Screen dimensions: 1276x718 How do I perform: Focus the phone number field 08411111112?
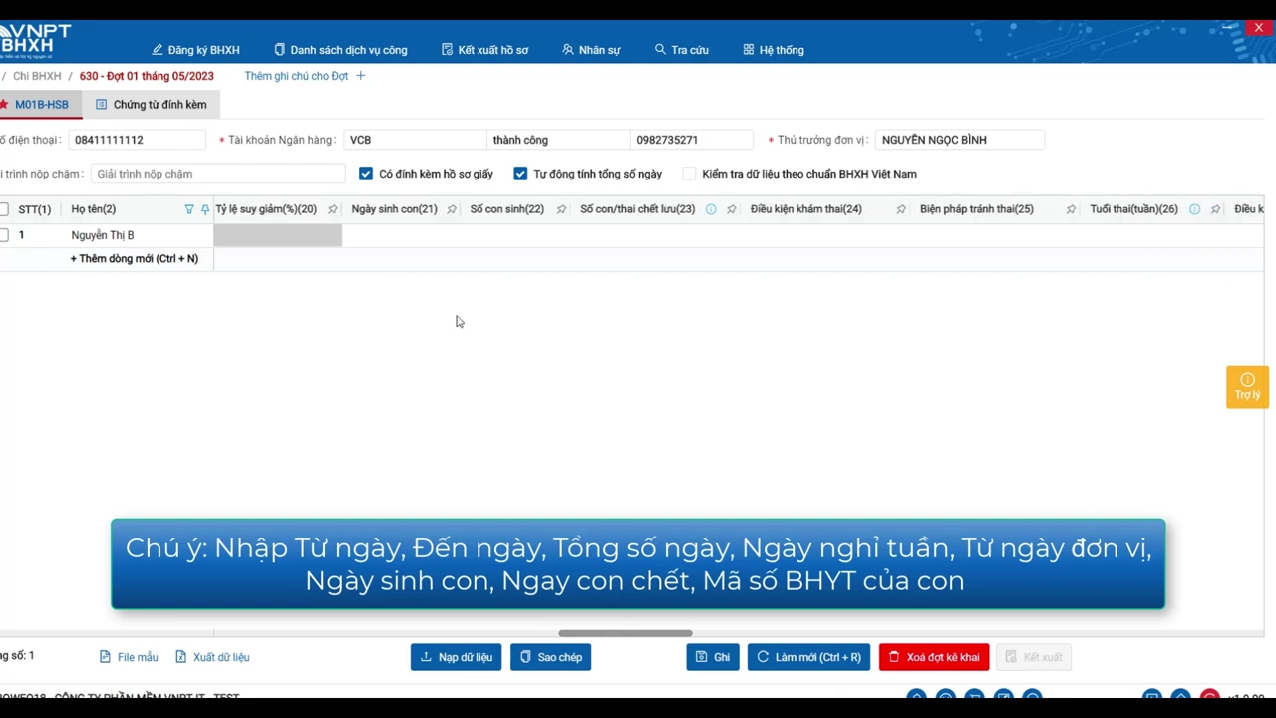pos(137,140)
